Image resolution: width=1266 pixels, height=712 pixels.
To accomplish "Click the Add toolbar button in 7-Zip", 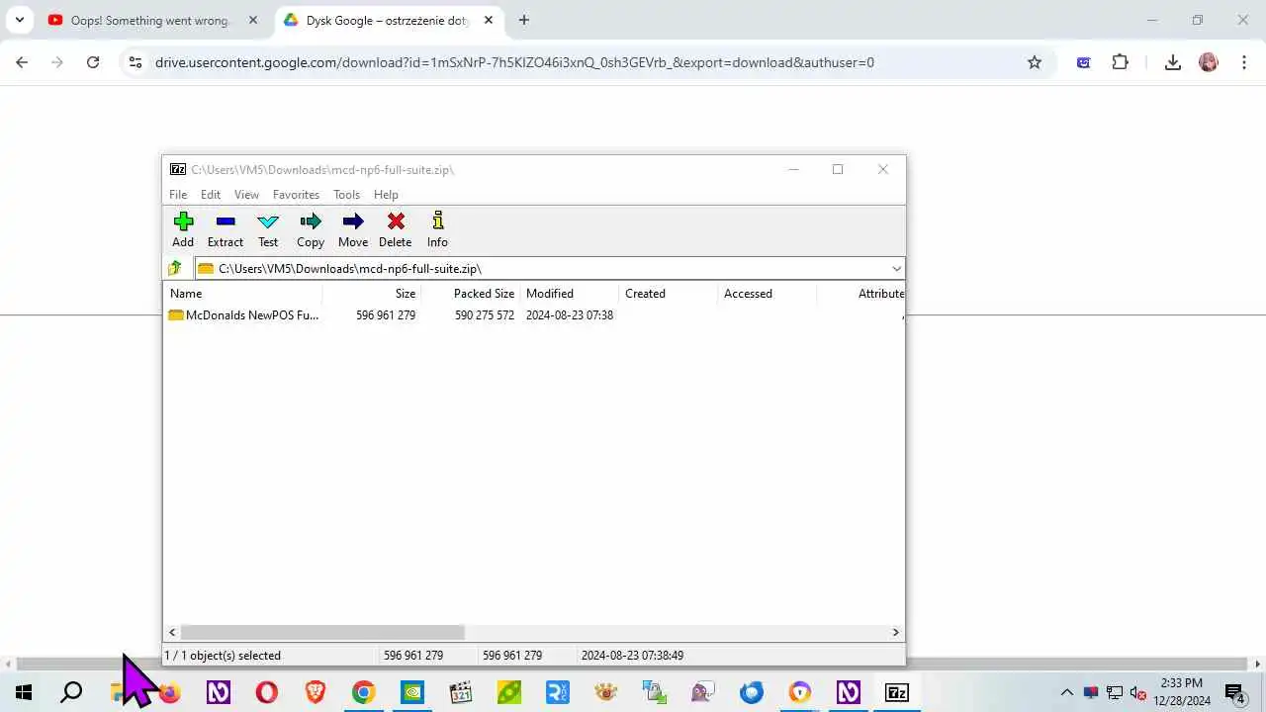I will 183,229.
